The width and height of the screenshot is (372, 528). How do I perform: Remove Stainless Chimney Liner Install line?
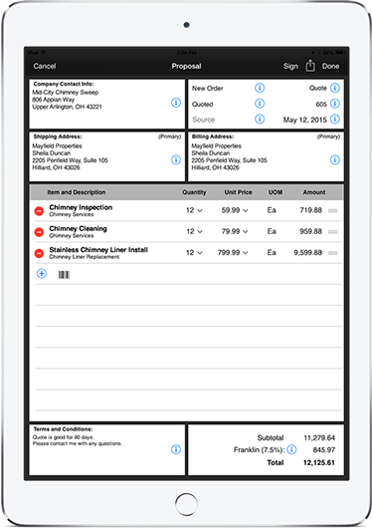click(x=39, y=253)
